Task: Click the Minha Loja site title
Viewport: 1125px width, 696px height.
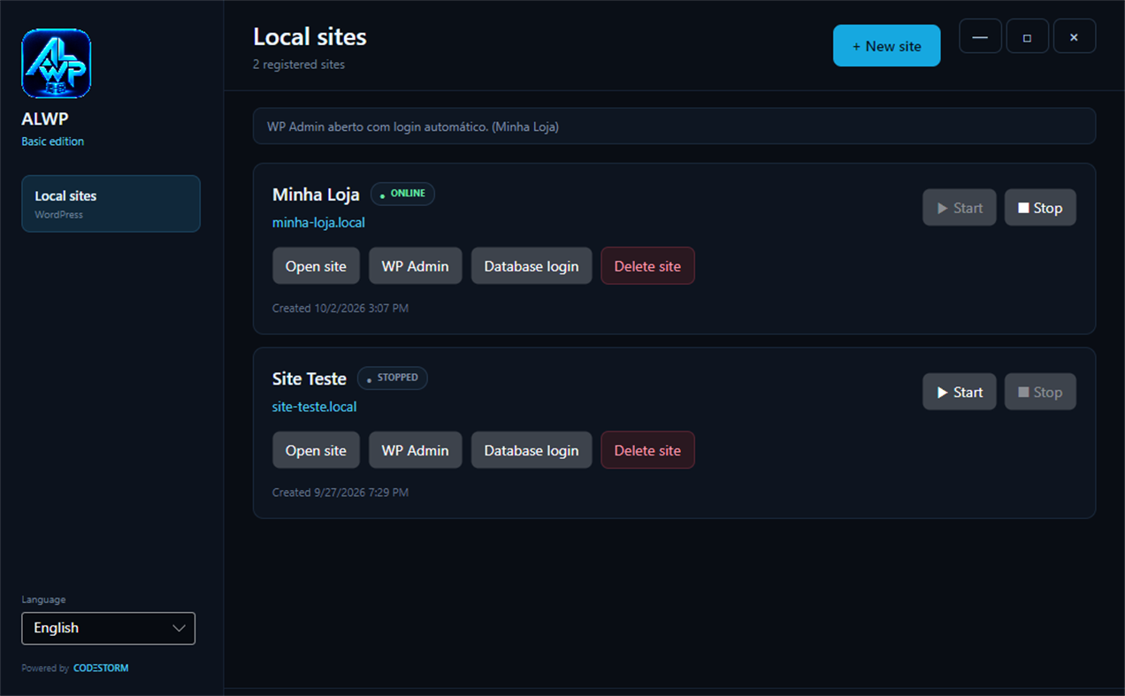Action: [x=316, y=195]
